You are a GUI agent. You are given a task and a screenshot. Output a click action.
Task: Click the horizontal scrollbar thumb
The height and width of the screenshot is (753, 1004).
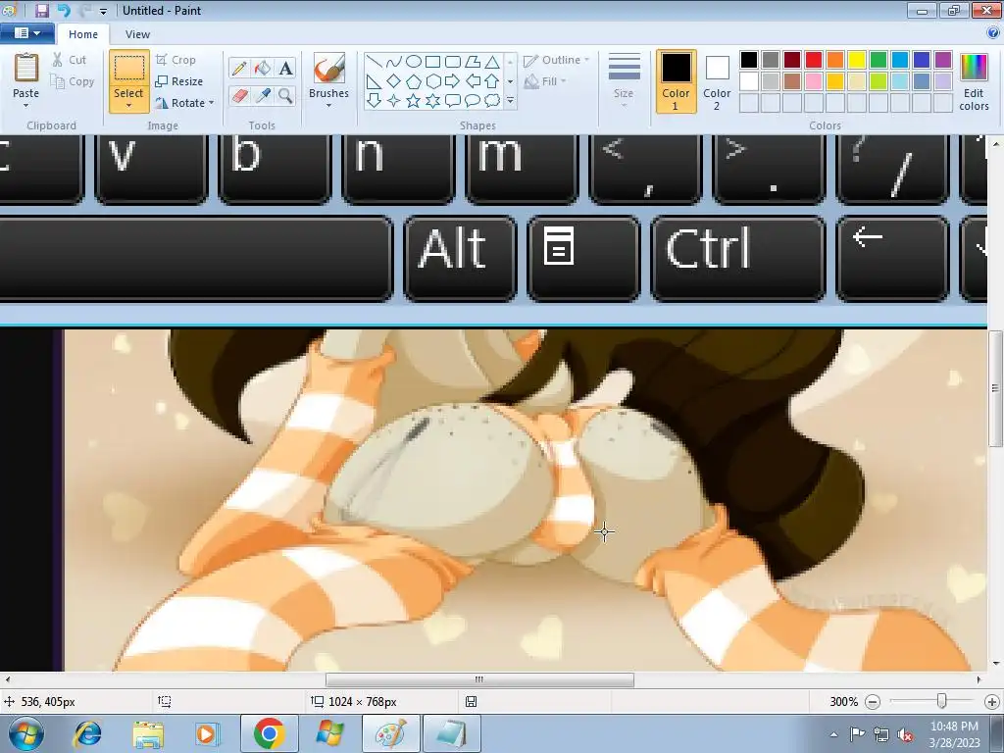[479, 679]
